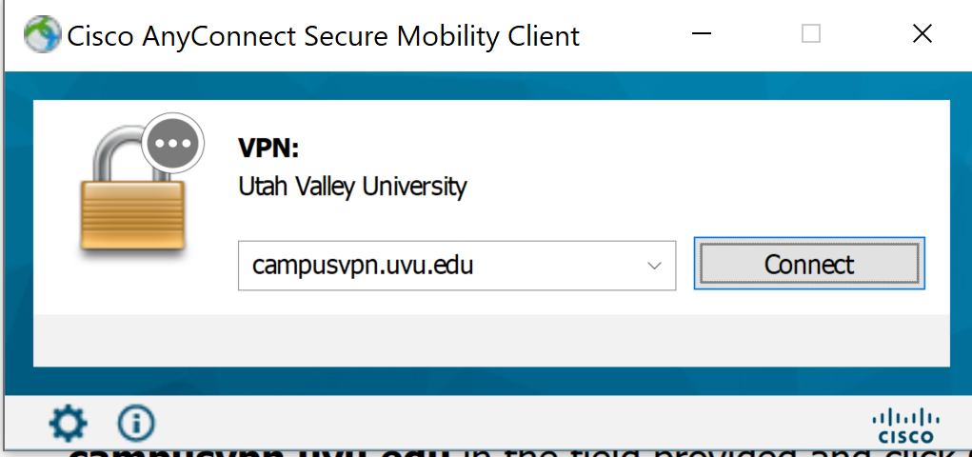Screen dimensions: 972x457
Task: Open the AnyConnect settings gear
Action: tap(67, 424)
